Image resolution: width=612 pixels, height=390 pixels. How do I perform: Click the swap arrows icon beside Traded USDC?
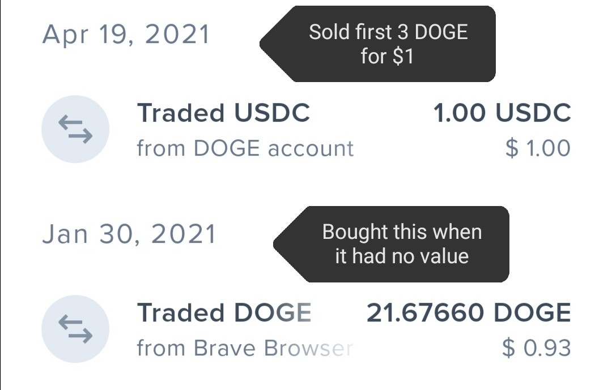point(75,129)
